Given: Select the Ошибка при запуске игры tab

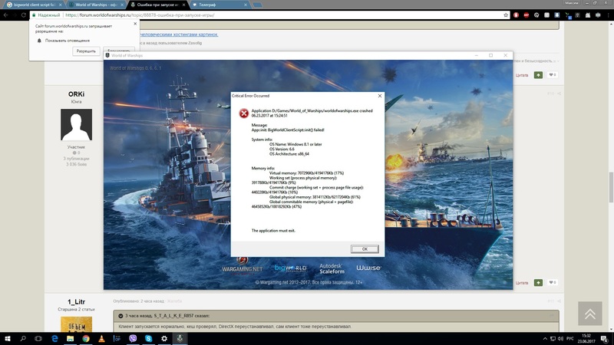Looking at the screenshot, I should point(158,5).
